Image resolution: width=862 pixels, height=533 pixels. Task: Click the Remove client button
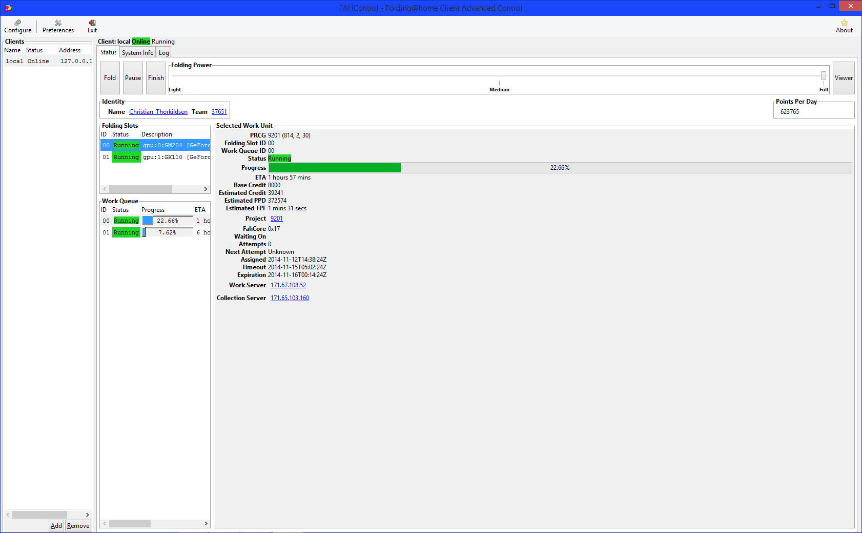coord(78,526)
